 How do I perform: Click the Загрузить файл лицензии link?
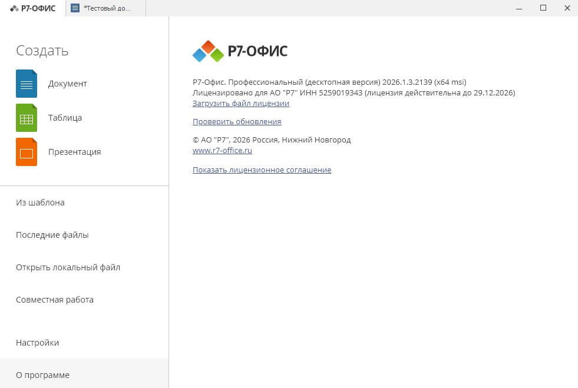click(x=241, y=104)
